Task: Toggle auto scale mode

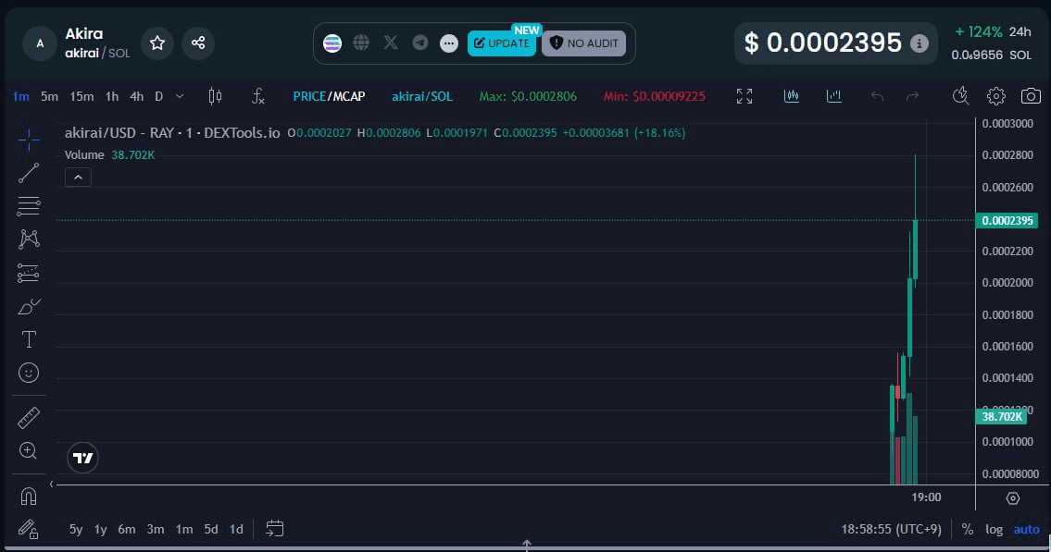Action: [1026, 529]
